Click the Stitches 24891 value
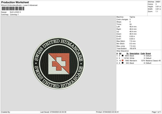 pos(158,2)
